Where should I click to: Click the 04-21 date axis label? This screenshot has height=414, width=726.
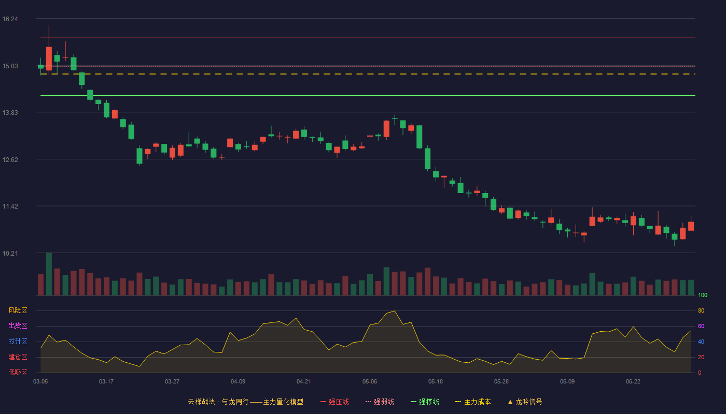click(x=304, y=381)
